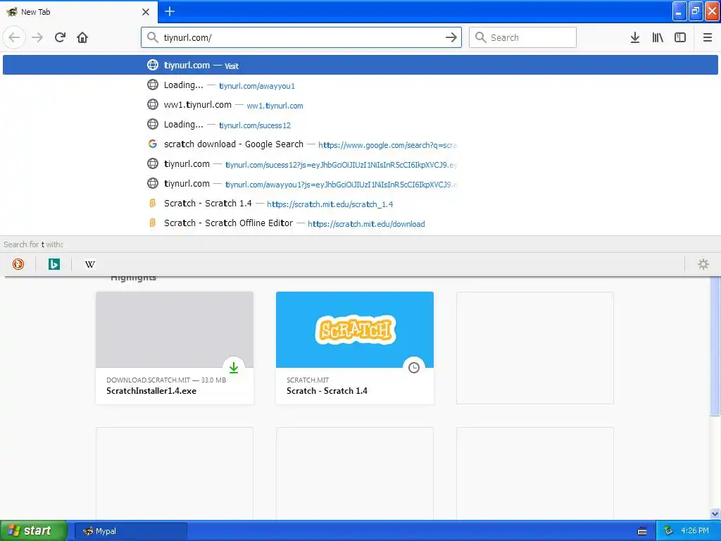Click the page vertical scrollbar
The width and height of the screenshot is (721, 541).
tap(715, 346)
